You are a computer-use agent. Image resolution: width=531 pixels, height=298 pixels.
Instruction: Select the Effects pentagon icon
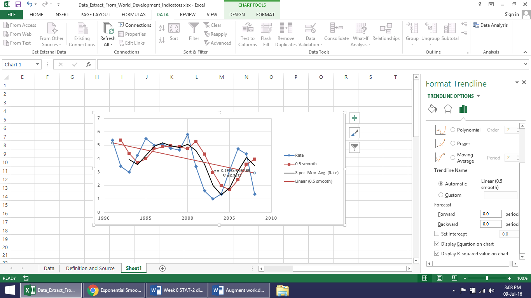pyautogui.click(x=448, y=109)
